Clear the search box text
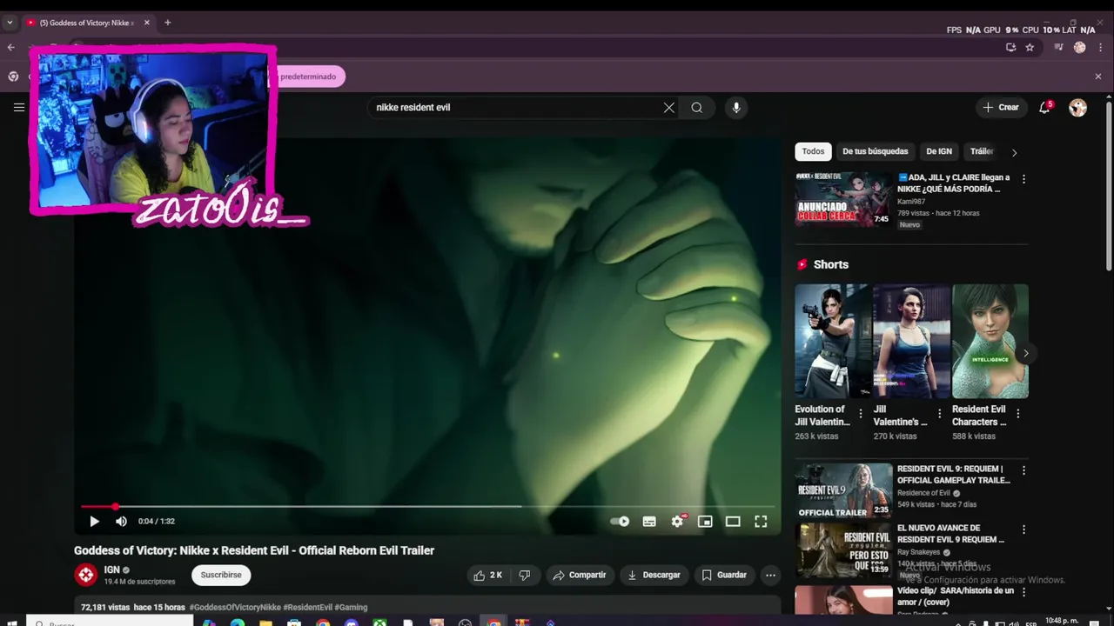Image resolution: width=1114 pixels, height=626 pixels. click(668, 108)
